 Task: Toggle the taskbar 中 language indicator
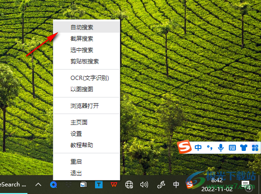[x=176, y=185]
